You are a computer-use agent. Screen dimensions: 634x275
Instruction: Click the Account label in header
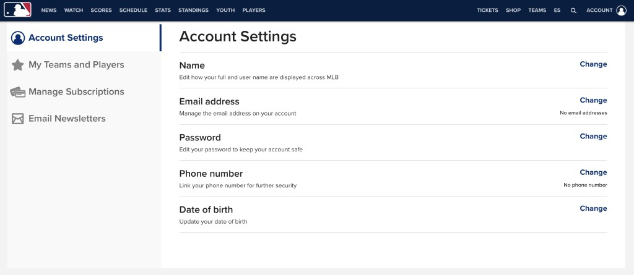(599, 11)
